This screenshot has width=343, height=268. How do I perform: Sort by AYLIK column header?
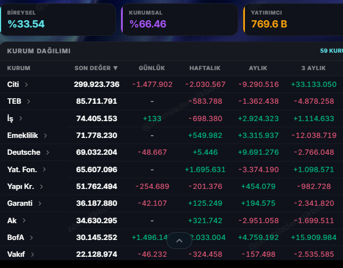258,68
